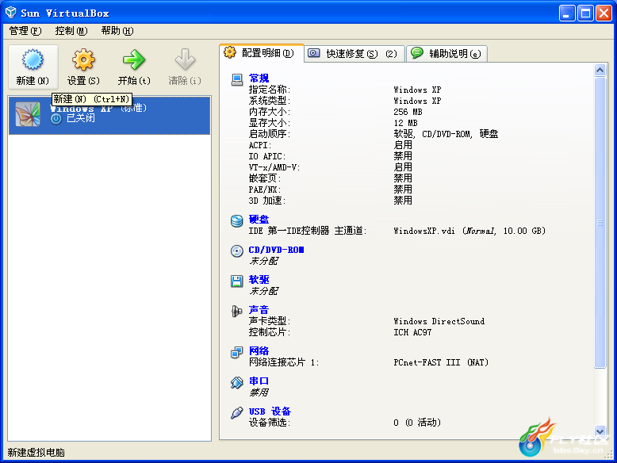
Task: Click the 禁用 text under 串口
Action: click(x=259, y=392)
